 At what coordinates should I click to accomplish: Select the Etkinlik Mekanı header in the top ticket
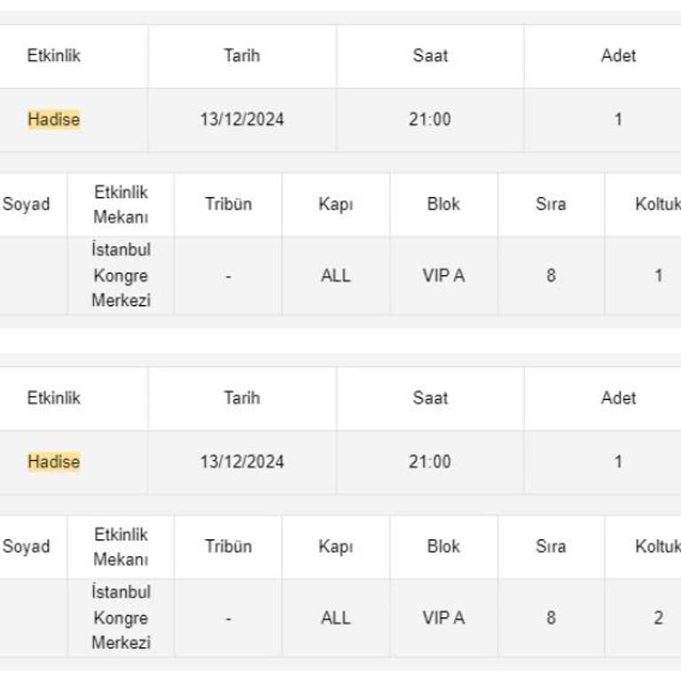coord(121,204)
